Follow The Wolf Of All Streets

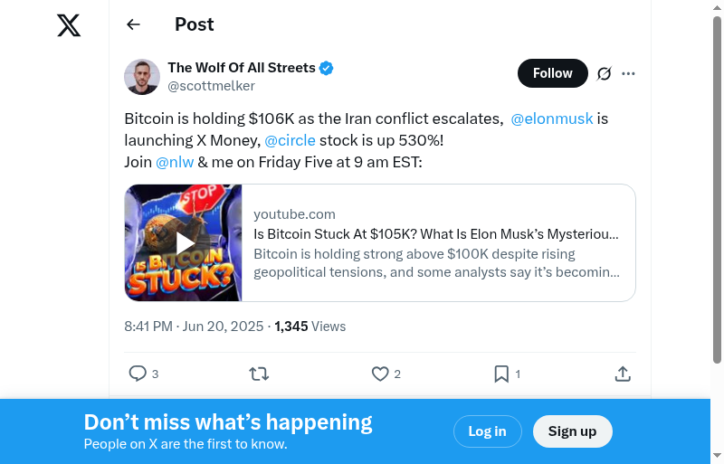(x=553, y=73)
